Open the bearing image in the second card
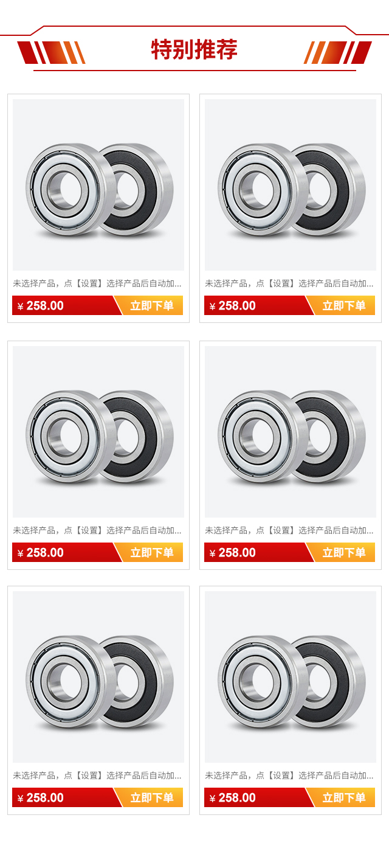Screen dimensions: 389x843 point(291,185)
